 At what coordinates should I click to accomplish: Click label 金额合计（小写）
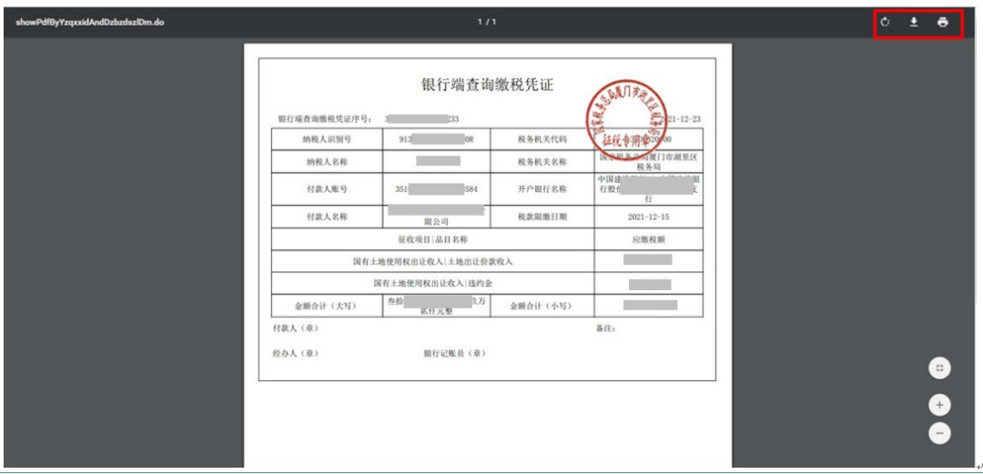click(x=542, y=306)
